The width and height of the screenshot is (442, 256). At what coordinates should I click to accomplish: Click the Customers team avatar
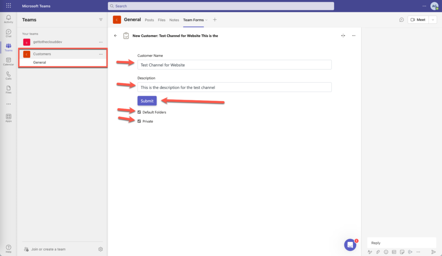27,54
